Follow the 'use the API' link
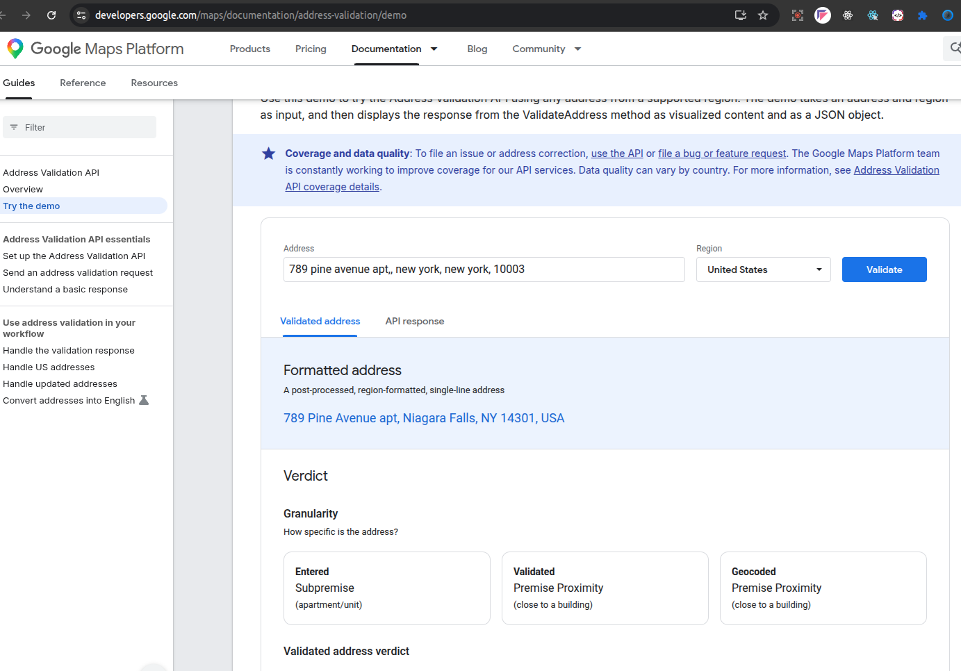The image size is (961, 671). pyautogui.click(x=617, y=154)
